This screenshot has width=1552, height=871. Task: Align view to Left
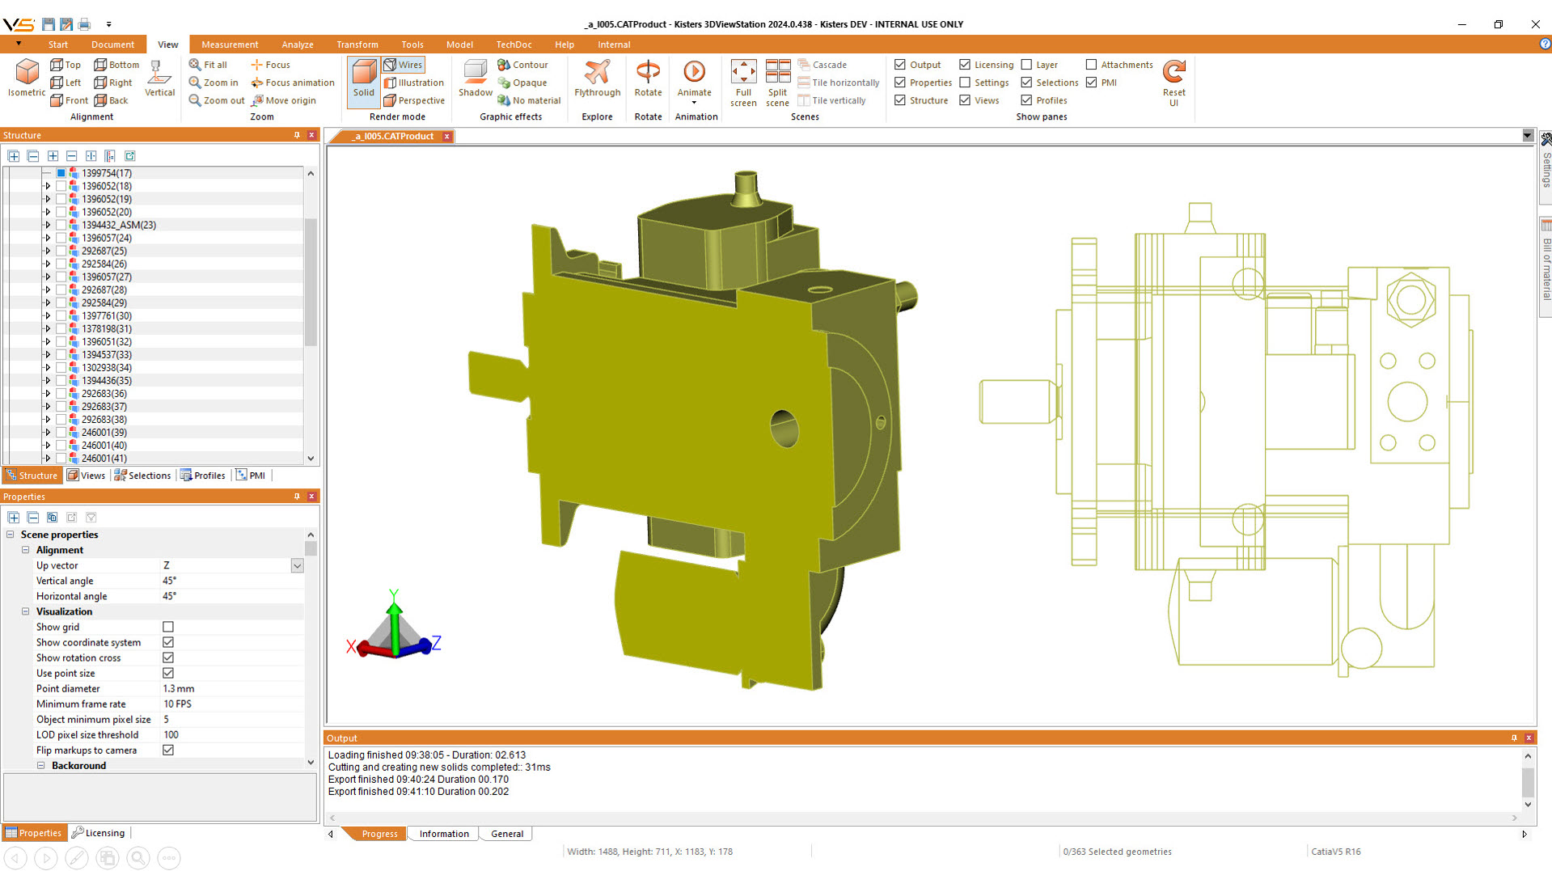point(66,82)
